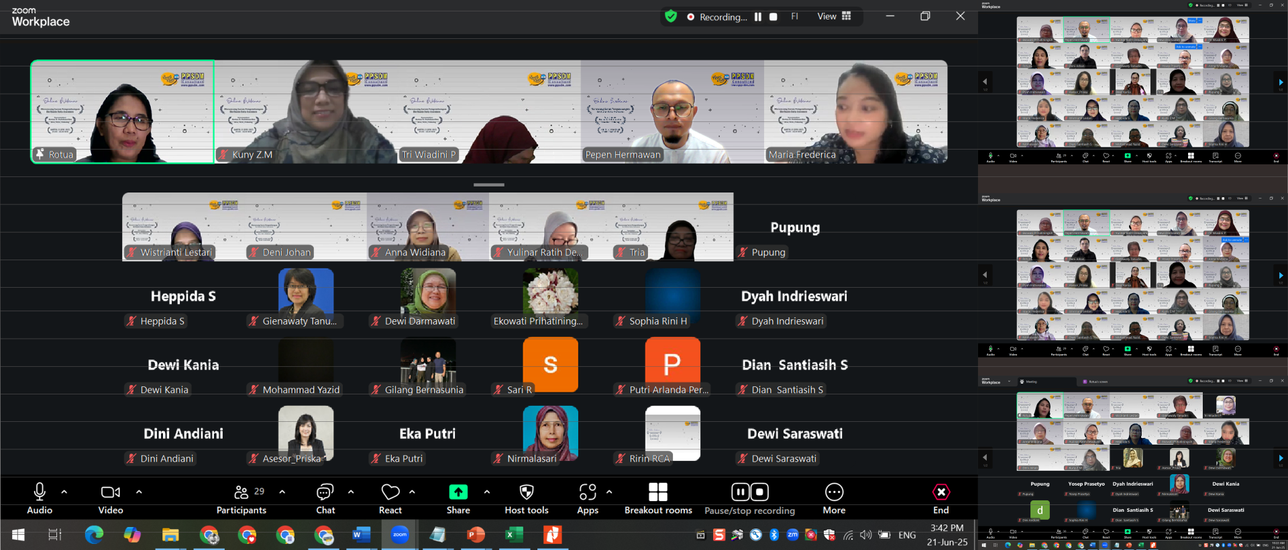Viewport: 1288px width, 550px height.
Task: Open Microsoft Edge from taskbar
Action: tap(94, 535)
